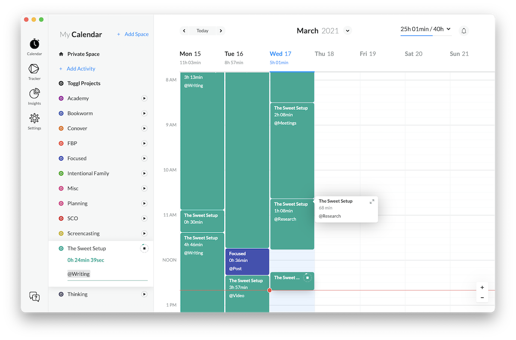516x340 pixels.
Task: Click the 0h 24min 39sec timer text
Action: tap(86, 260)
